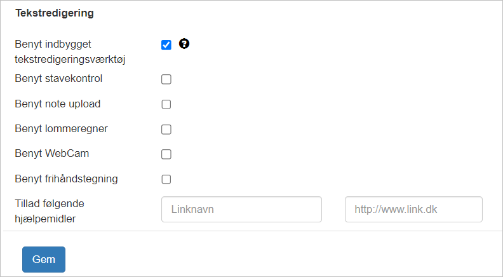
Task: Turn on the Benyt WebCam checkbox
Action: [166, 154]
